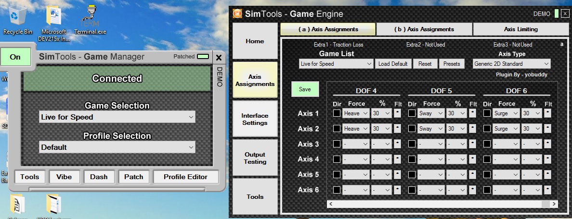The width and height of the screenshot is (572, 219).
Task: Click the Load Default button
Action: tap(393, 64)
